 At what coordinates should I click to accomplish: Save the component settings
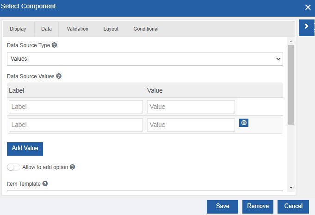coord(222,207)
